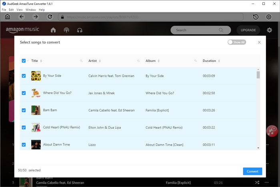This screenshot has height=187, width=280.
Task: Click album About Damn Time [Clean]
Action: (164, 145)
